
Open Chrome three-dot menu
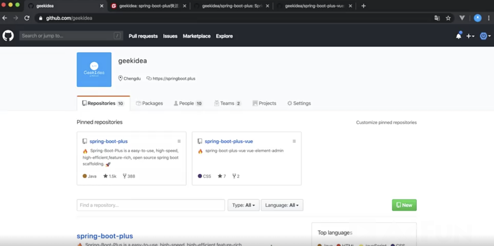tap(489, 18)
